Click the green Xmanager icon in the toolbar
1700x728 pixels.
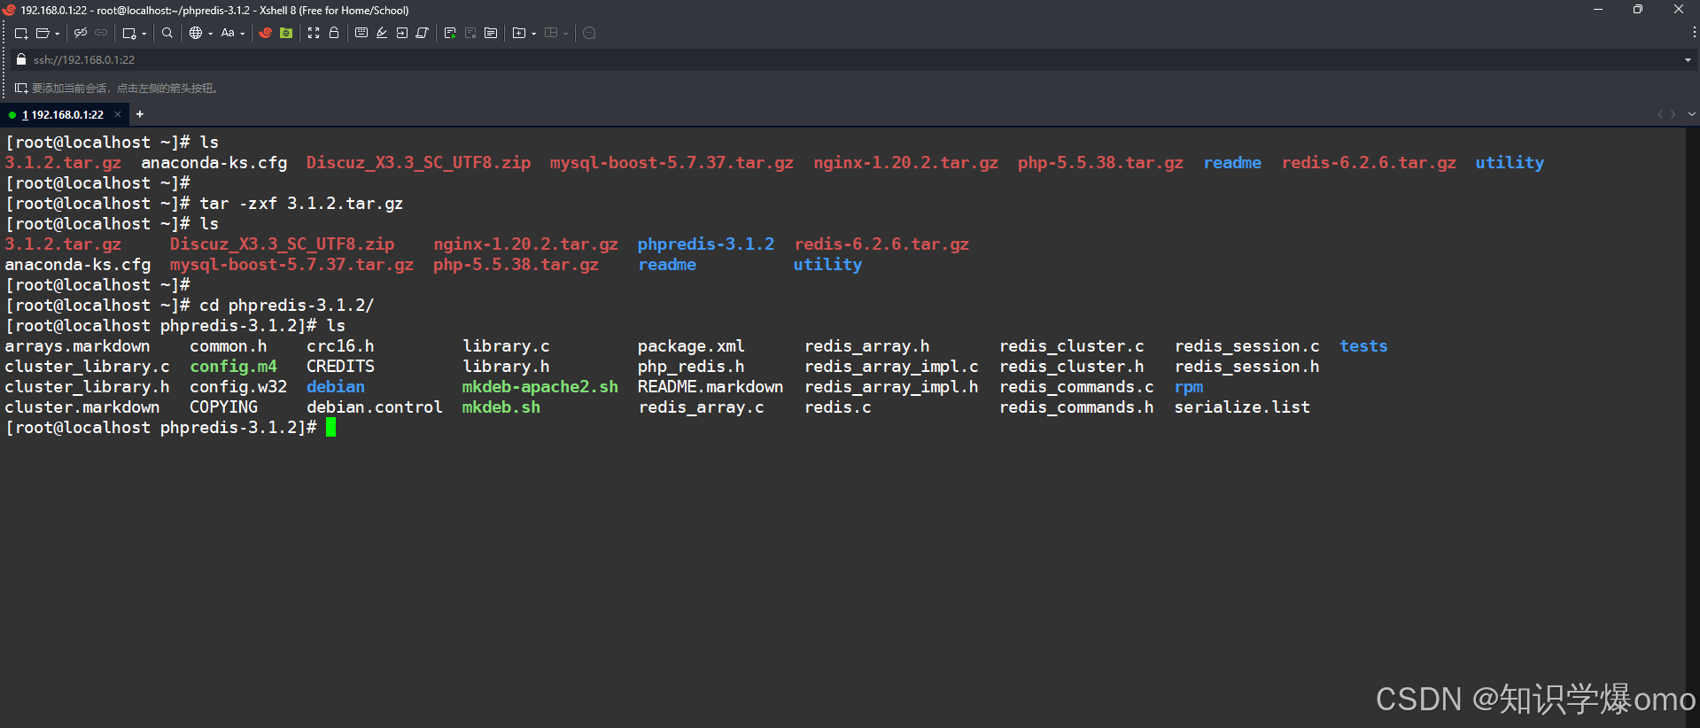point(286,33)
